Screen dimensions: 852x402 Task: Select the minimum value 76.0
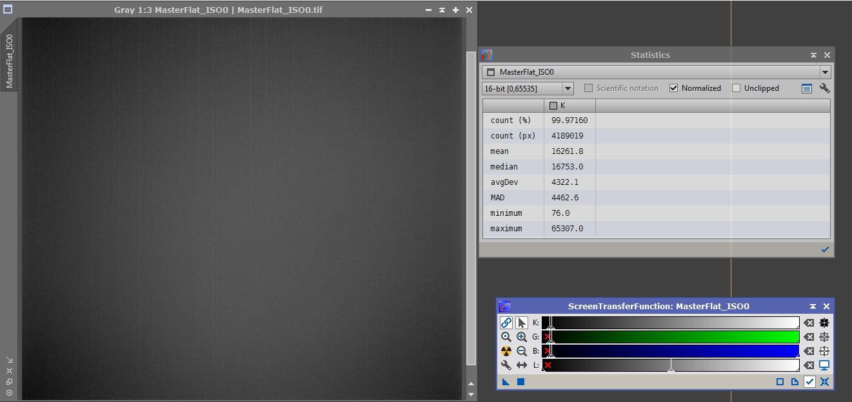[x=560, y=213]
